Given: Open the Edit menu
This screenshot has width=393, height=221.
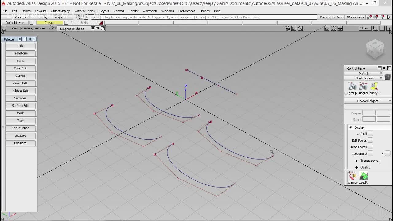Looking at the screenshot, I should [x=14, y=11].
